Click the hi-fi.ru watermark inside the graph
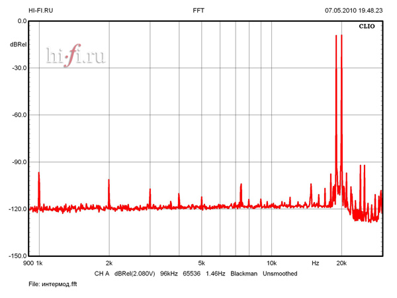The image size is (397, 298). (75, 57)
